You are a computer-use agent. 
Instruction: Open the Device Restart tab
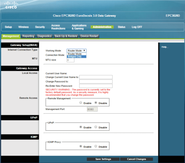coord(89,36)
